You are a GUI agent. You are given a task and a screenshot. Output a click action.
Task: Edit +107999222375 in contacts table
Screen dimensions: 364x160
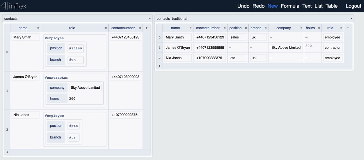pos(126,115)
